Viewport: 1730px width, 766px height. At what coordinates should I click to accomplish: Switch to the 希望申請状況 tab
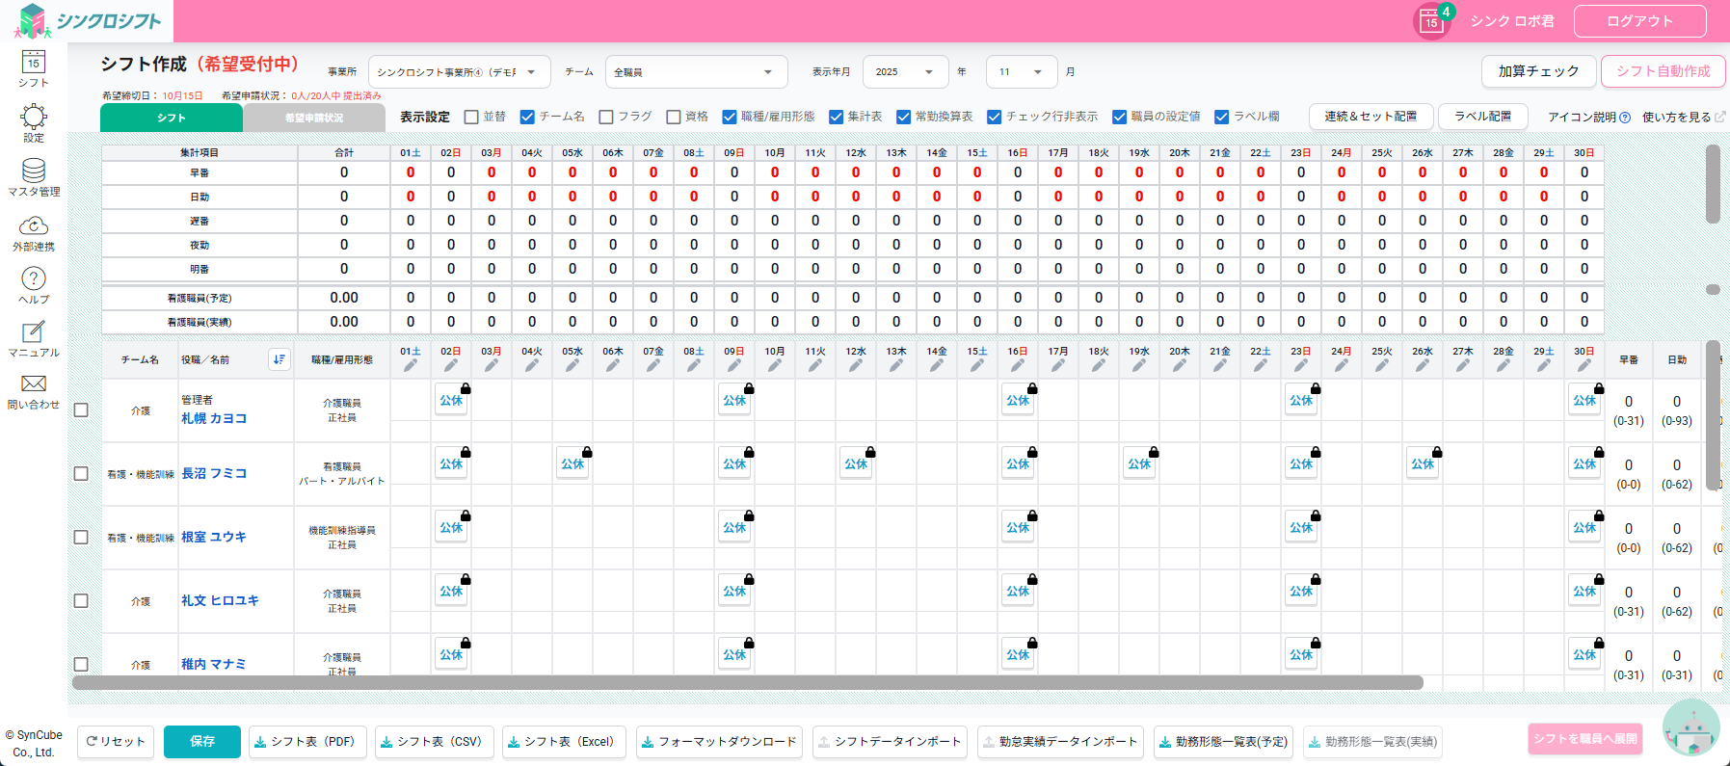tap(314, 118)
